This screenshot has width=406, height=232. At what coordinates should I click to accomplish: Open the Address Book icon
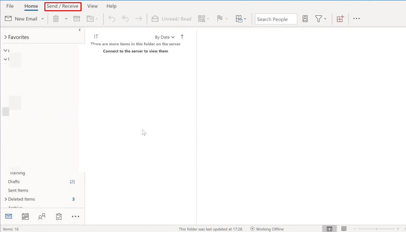pyautogui.click(x=305, y=19)
